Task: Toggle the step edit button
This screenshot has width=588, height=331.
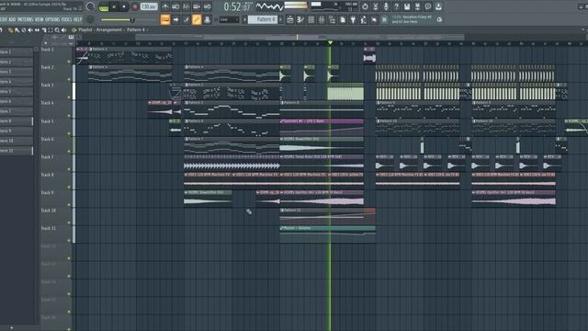Action: pos(186,19)
